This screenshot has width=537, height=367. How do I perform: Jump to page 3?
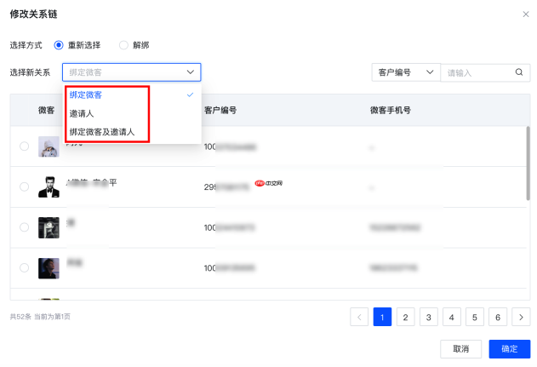coord(428,317)
